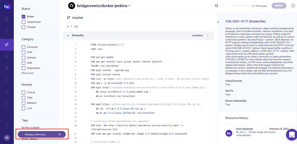Click the GitHub logo beside repository name
297x144 pixels.
point(72,6)
